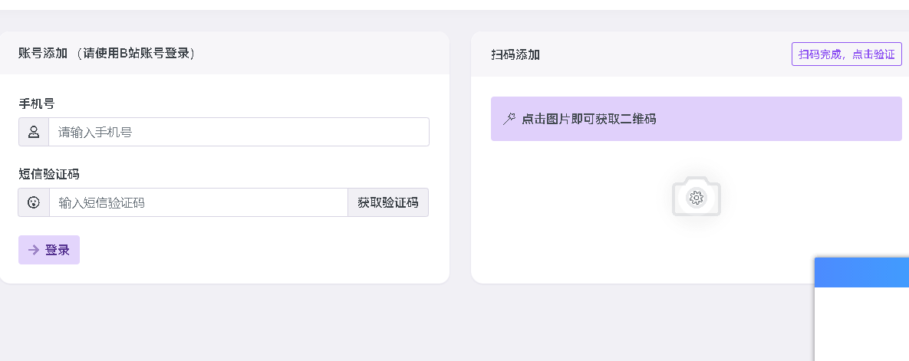Screen dimensions: 909x361
Task: Click the 手机号 field label
Action: click(37, 103)
